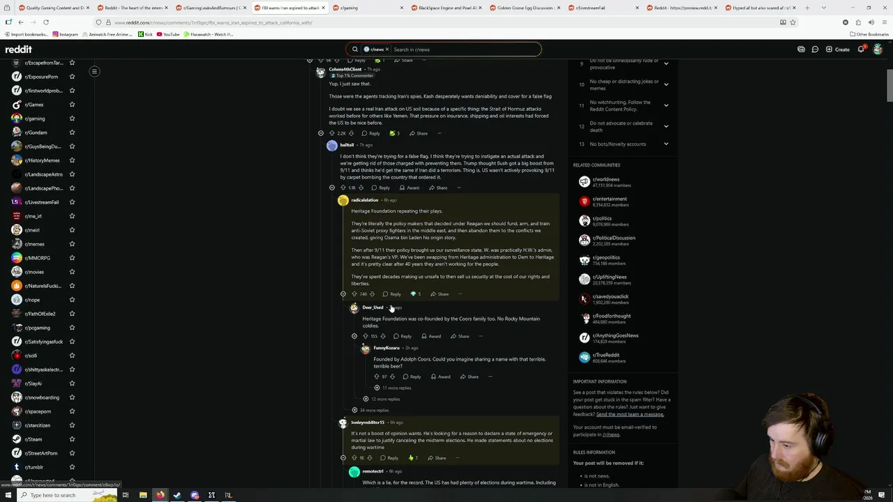
Task: Bookmark this page with the star icon
Action: click(793, 22)
